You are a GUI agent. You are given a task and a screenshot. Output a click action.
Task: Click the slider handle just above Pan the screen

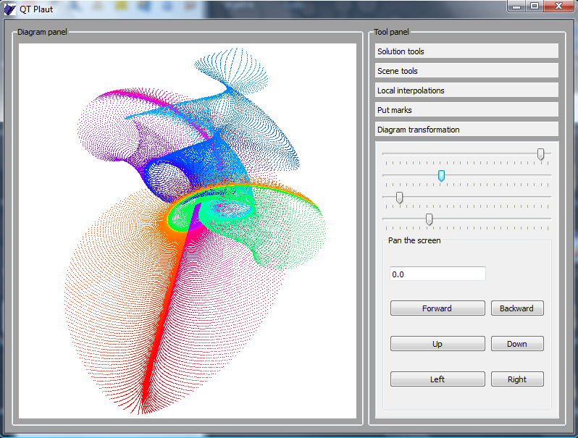click(x=429, y=219)
